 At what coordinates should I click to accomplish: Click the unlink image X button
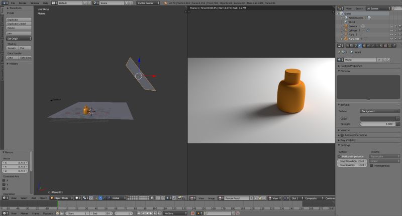pos(264,198)
